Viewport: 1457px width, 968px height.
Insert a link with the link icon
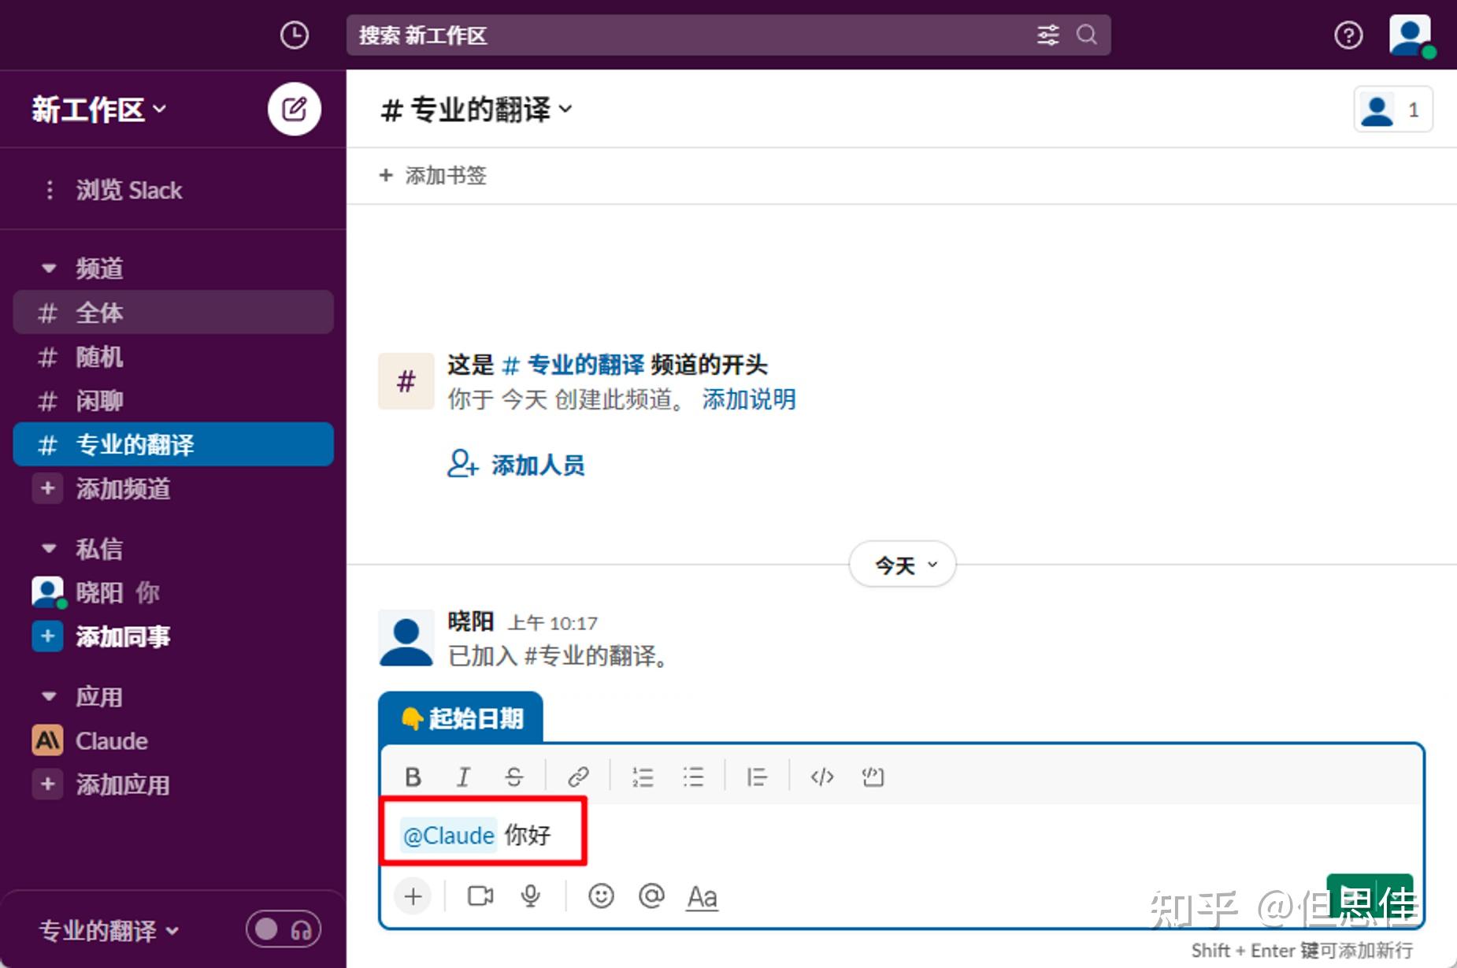[x=578, y=777]
